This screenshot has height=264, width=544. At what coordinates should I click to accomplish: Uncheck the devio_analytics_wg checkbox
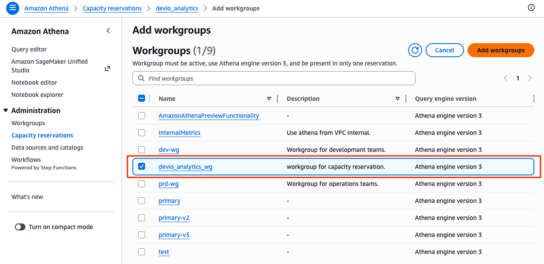pos(142,167)
